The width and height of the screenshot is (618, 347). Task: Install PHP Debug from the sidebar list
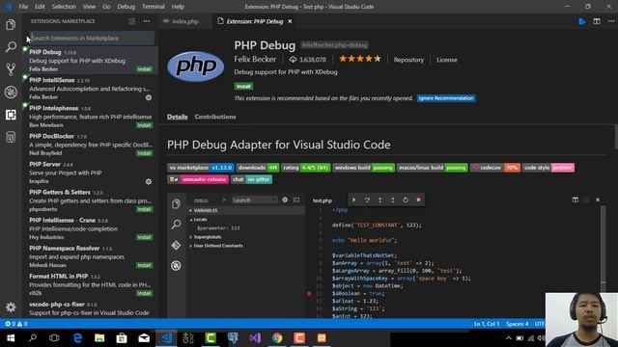click(144, 69)
